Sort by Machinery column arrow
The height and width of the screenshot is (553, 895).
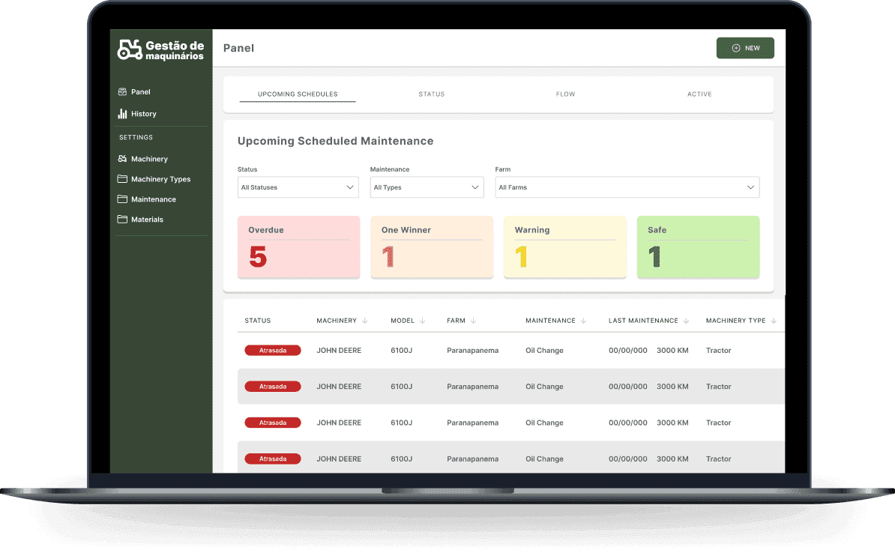point(365,321)
